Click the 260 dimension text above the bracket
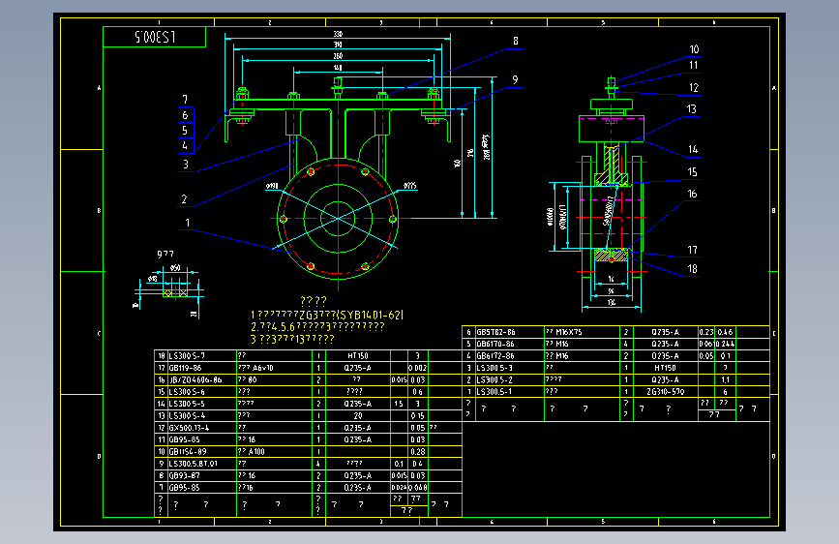839x544 pixels. coord(338,56)
